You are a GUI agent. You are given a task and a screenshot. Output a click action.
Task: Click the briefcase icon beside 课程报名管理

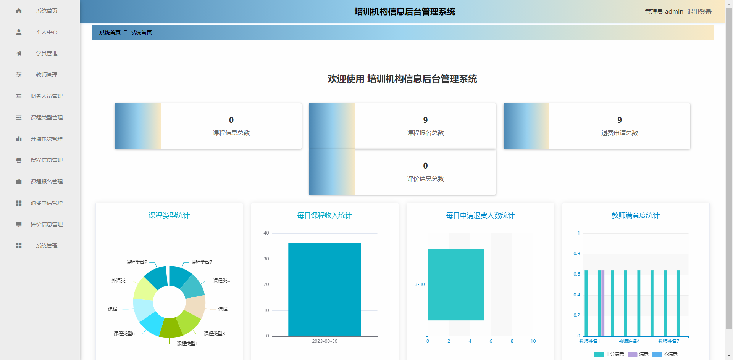click(19, 182)
